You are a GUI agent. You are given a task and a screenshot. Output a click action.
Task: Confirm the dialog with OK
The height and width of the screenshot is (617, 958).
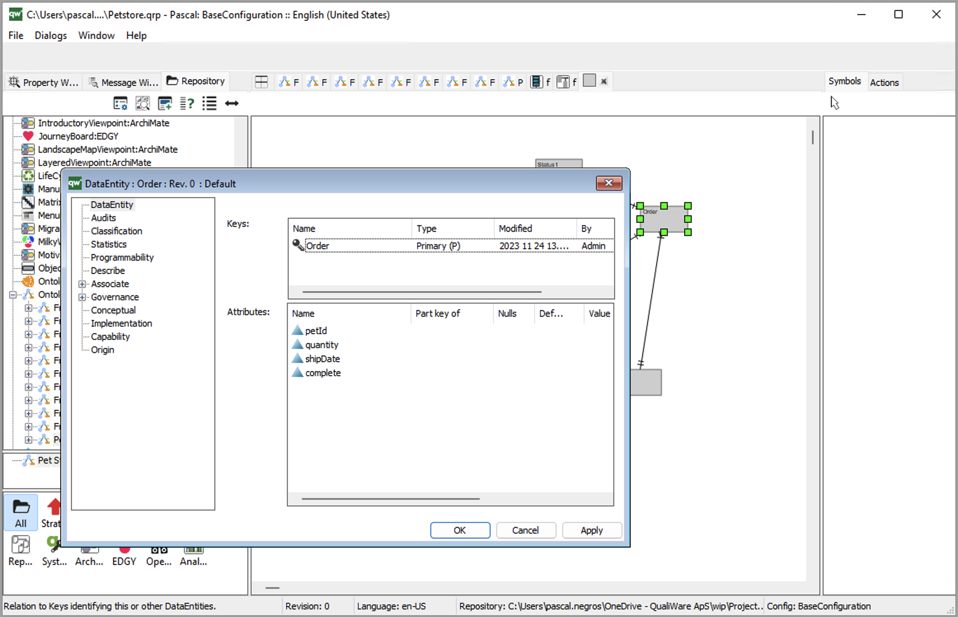tap(460, 530)
